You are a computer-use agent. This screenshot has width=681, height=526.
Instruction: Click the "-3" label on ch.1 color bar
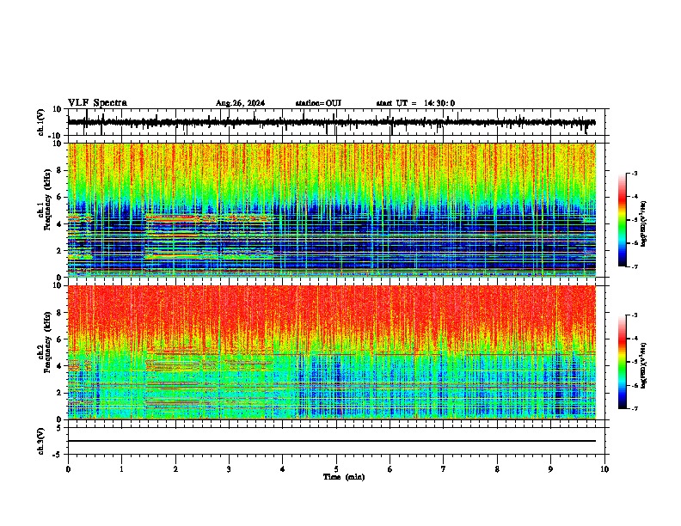[634, 173]
